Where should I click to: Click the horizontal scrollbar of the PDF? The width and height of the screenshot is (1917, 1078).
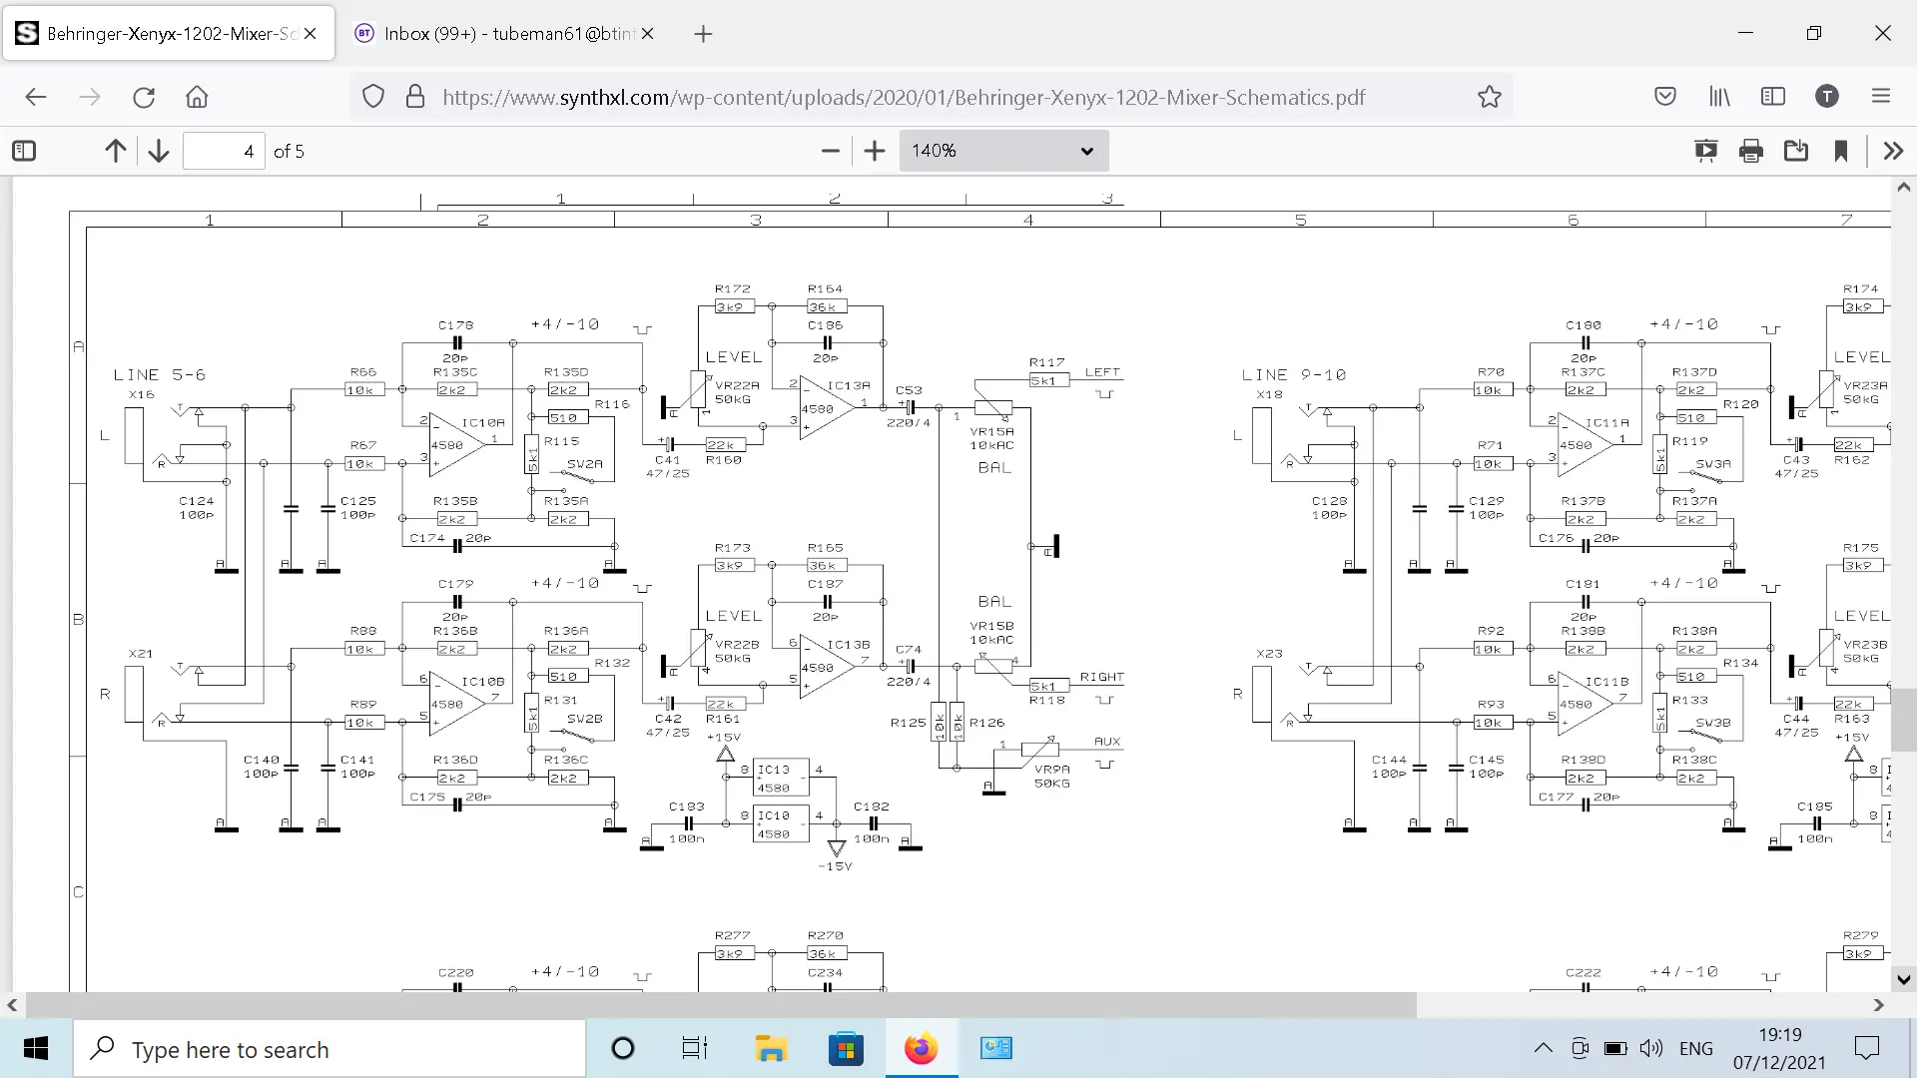point(721,1005)
